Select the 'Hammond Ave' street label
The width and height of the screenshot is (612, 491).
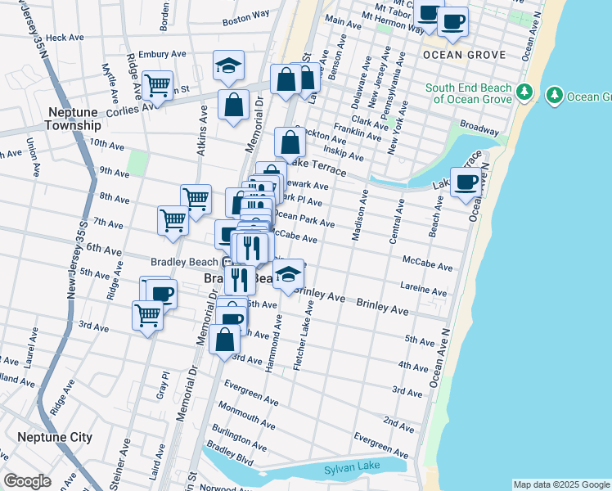(x=273, y=344)
